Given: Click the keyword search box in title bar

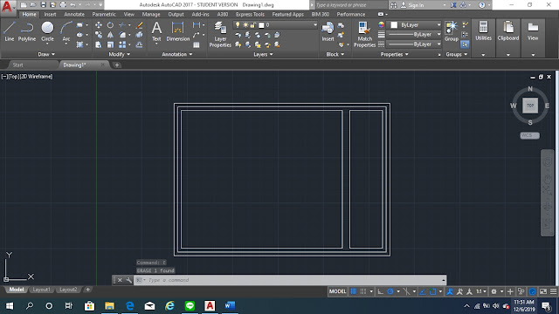Looking at the screenshot, I should click(x=351, y=5).
